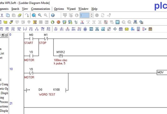Decrease the step value spinner down arrow
The height and width of the screenshot is (114, 167).
(92, 17)
